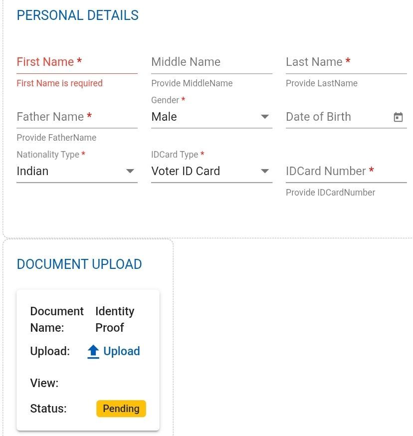Image resolution: width=413 pixels, height=436 pixels.
Task: Click inside the IDCard Number field
Action: [344, 171]
